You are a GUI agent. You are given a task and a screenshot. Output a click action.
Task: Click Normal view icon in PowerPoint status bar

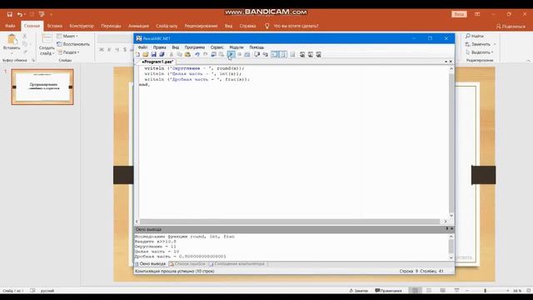[x=415, y=291]
